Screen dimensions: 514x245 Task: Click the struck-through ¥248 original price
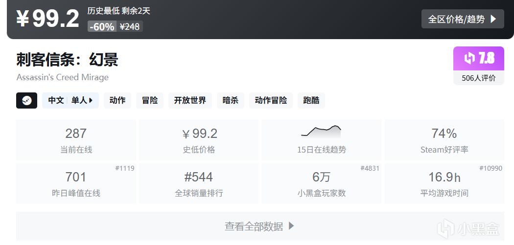tap(130, 26)
